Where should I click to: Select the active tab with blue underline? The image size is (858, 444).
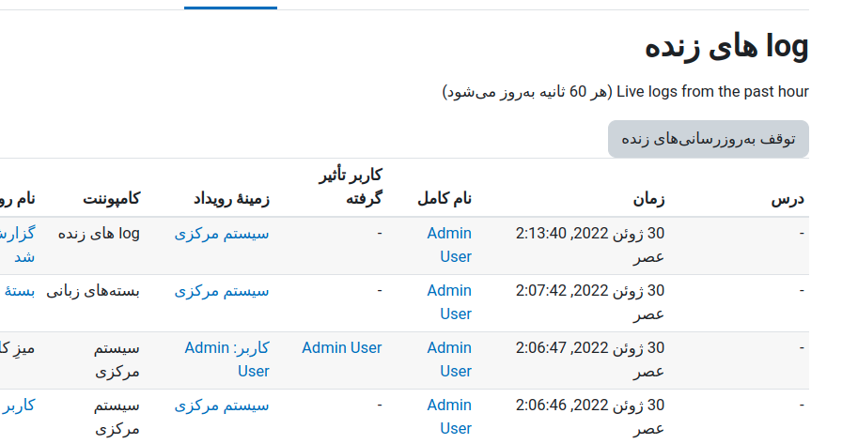click(230, 5)
